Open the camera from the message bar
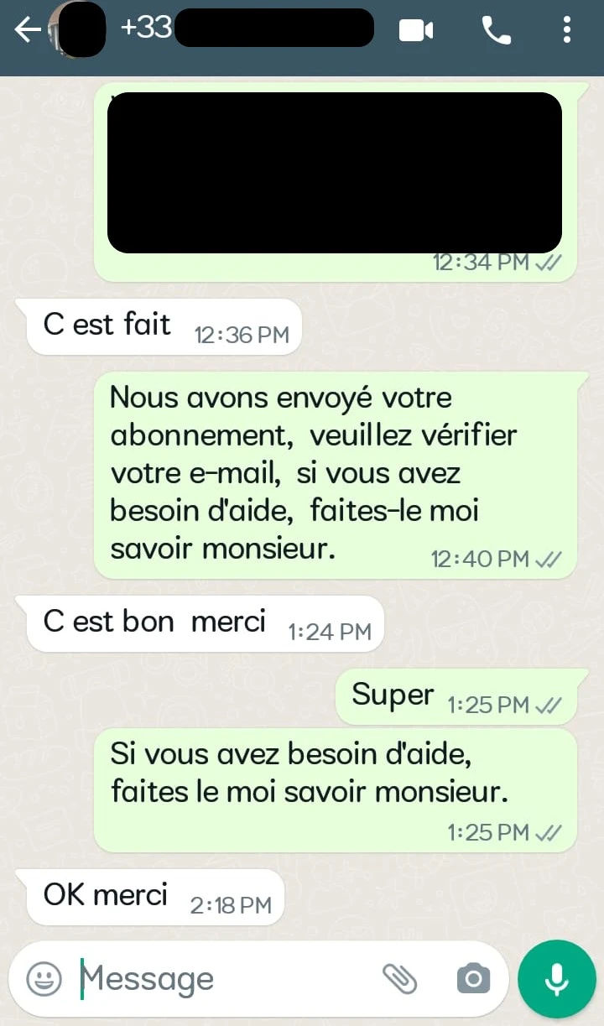Viewport: 604px width, 1026px height. coord(473,978)
